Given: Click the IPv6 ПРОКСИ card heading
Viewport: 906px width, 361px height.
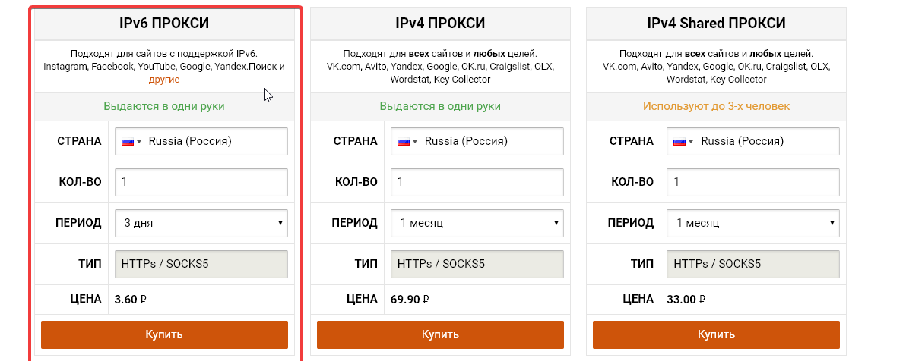Looking at the screenshot, I should pos(164,24).
